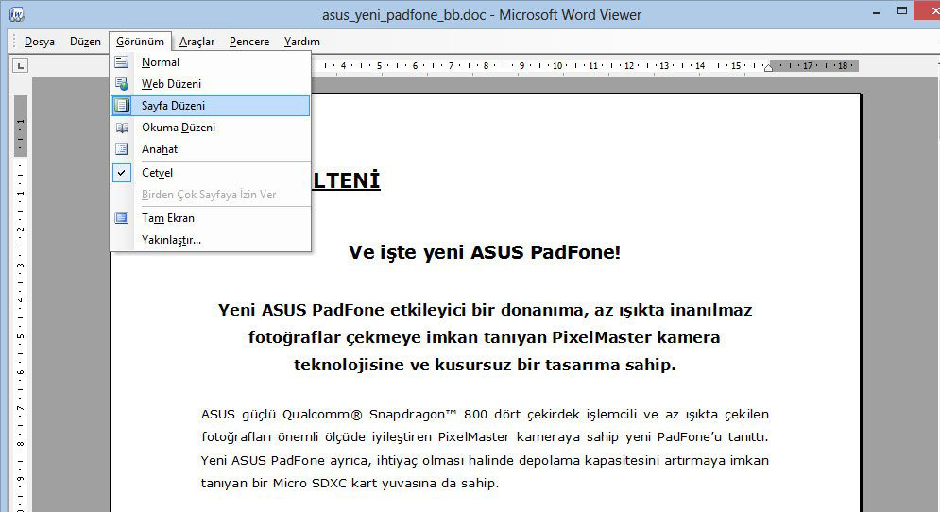The image size is (940, 512).
Task: Open the Pencere menu
Action: (x=249, y=42)
